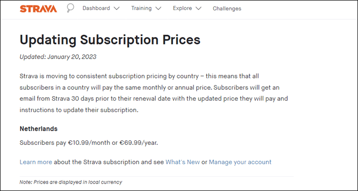
Task: Open the Dashboard menu
Action: (96, 8)
